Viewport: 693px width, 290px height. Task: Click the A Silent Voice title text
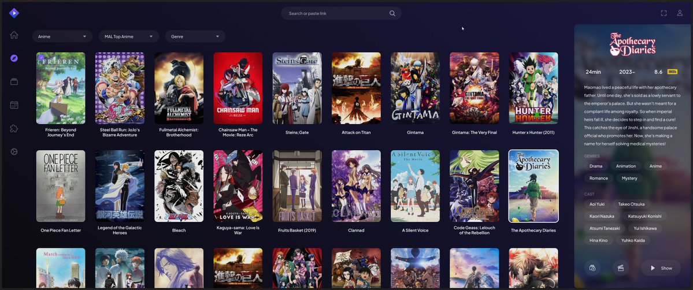pos(415,230)
